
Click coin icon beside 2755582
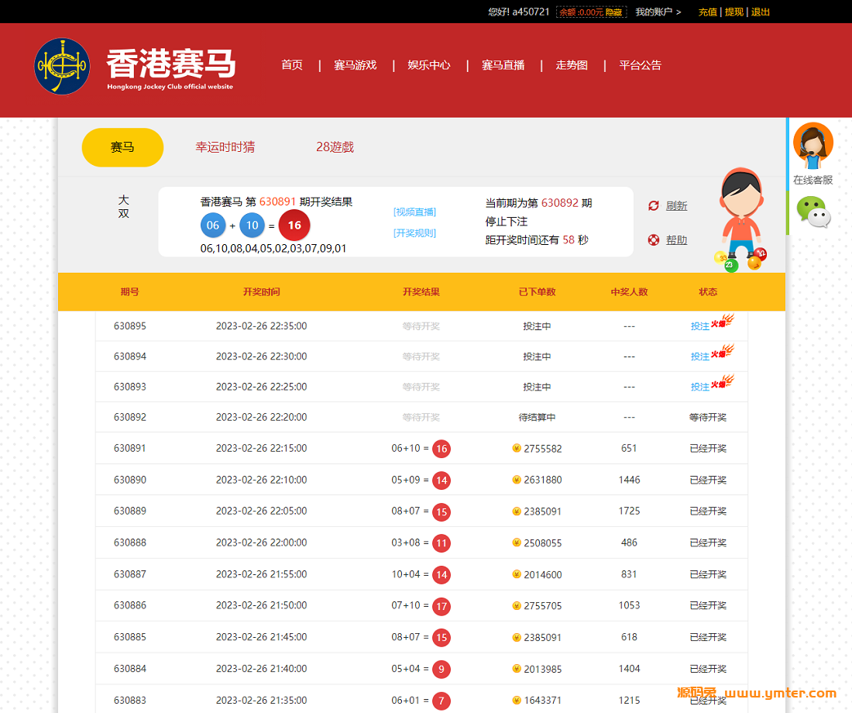click(x=517, y=448)
